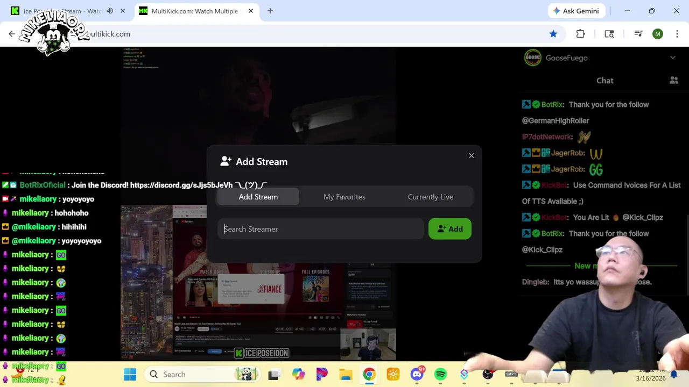Open OBS Studio from taskbar
Screen dimensions: 689x387
488,374
